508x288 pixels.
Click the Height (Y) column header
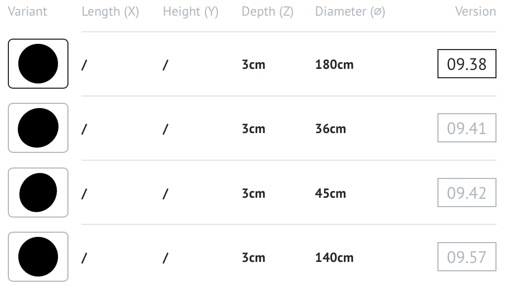tap(190, 11)
